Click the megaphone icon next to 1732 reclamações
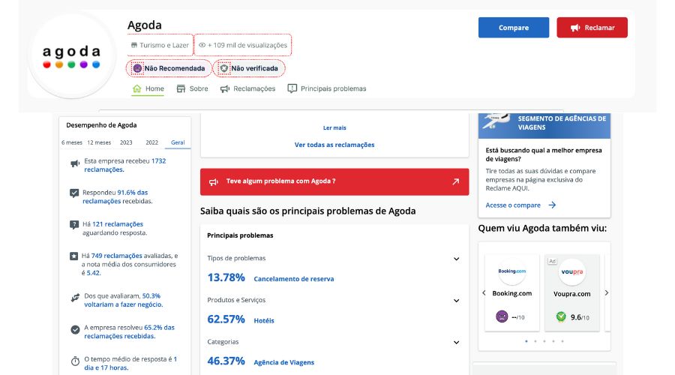Viewport: 675px width, 375px height. (75, 163)
